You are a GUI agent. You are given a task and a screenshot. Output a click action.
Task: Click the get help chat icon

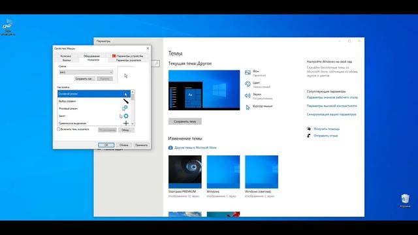point(309,129)
